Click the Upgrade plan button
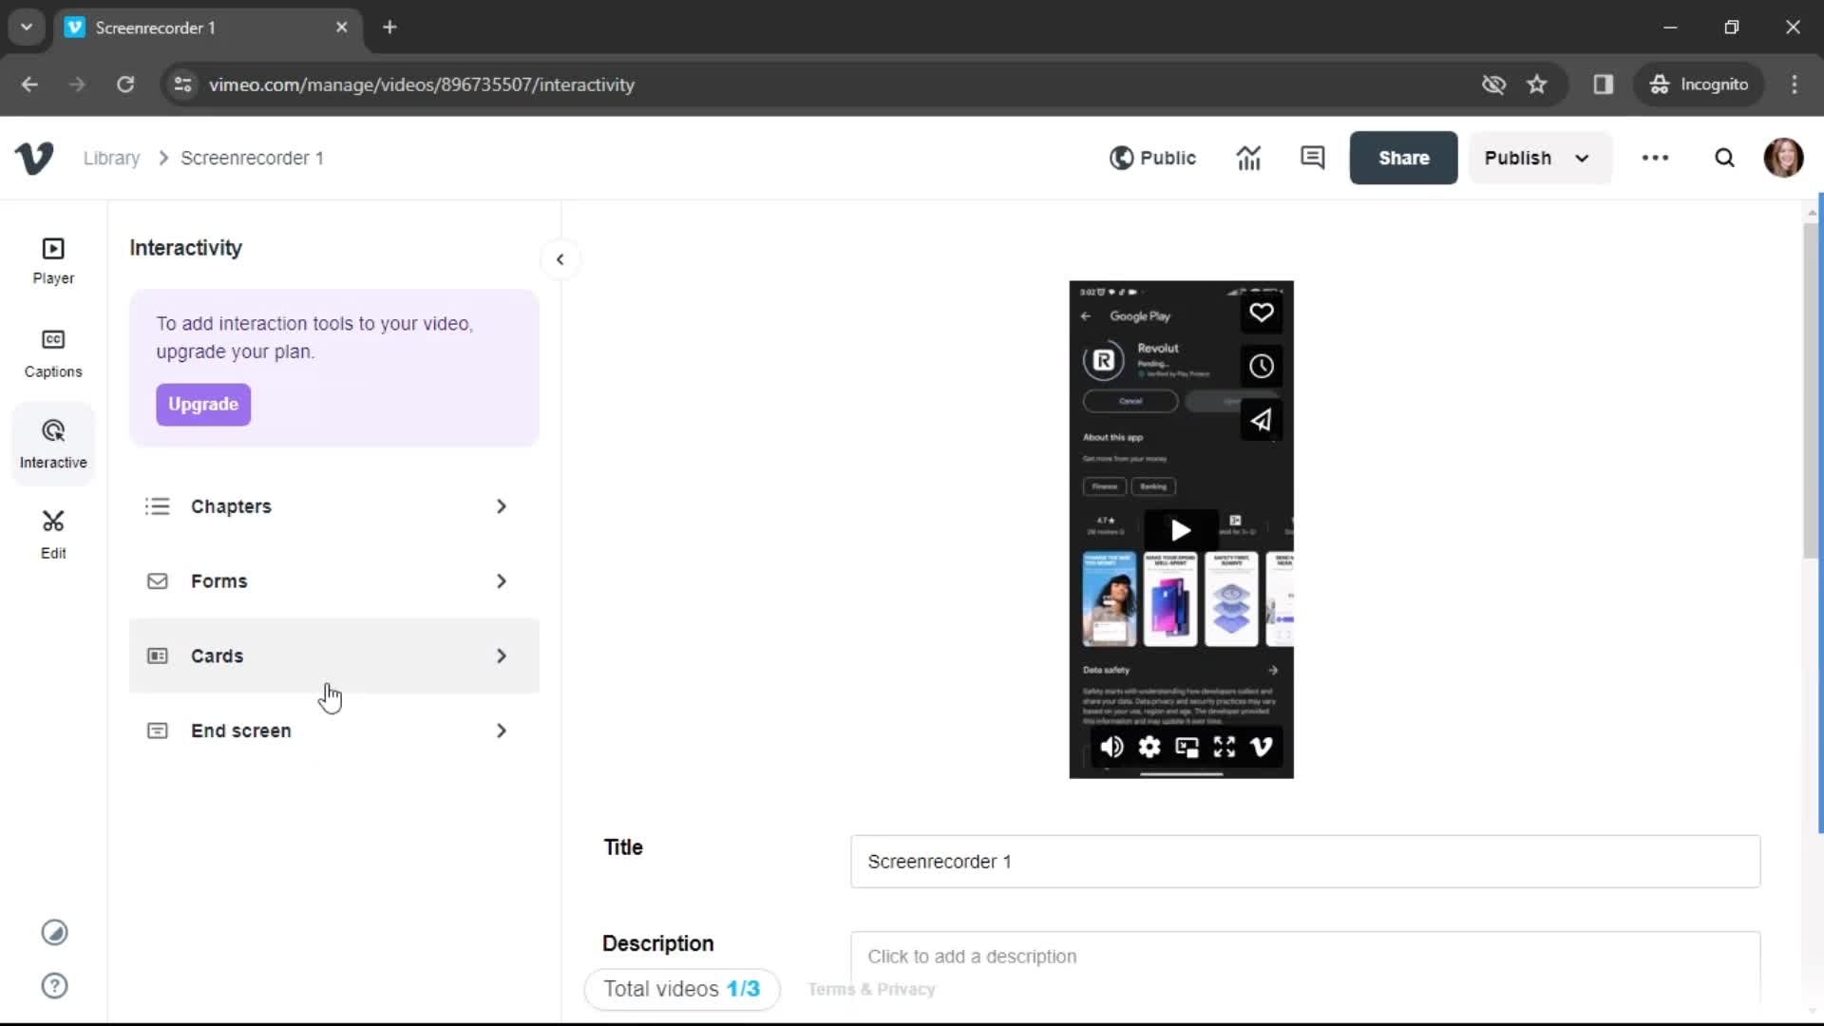The image size is (1824, 1026). coord(203,404)
